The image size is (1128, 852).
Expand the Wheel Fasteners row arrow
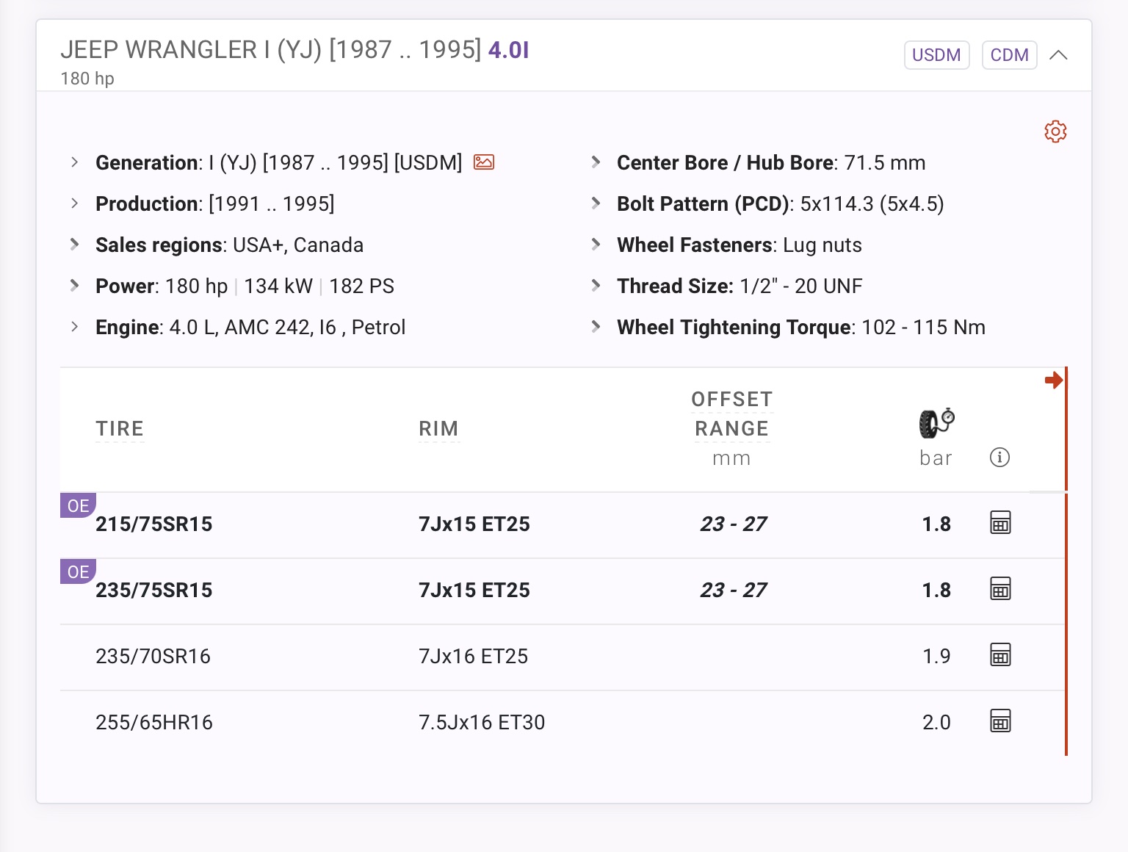pyautogui.click(x=596, y=245)
